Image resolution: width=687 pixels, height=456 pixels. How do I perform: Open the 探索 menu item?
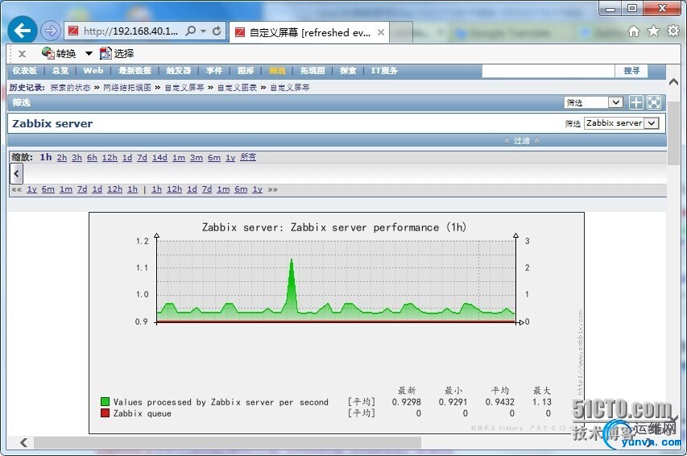348,71
